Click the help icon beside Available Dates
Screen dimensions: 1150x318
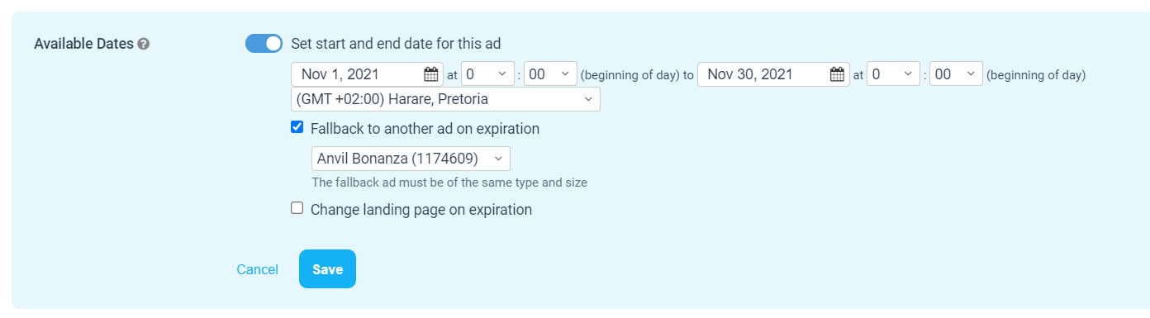[x=144, y=44]
